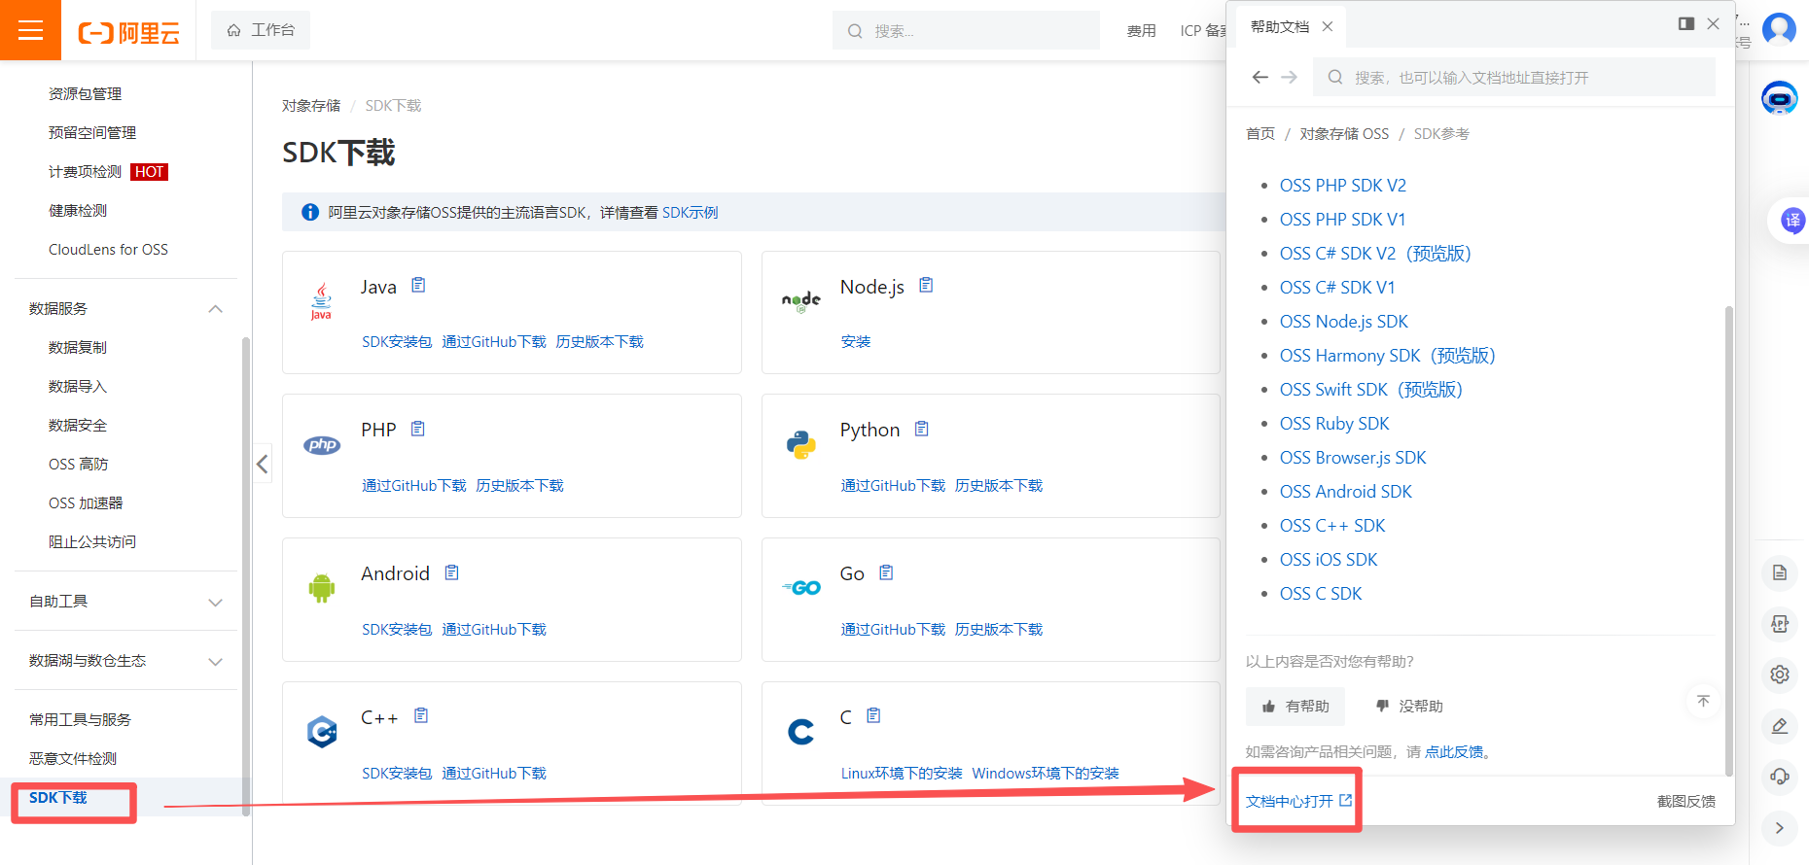Go back in help document panel
This screenshot has height=865, width=1809.
point(1260,77)
